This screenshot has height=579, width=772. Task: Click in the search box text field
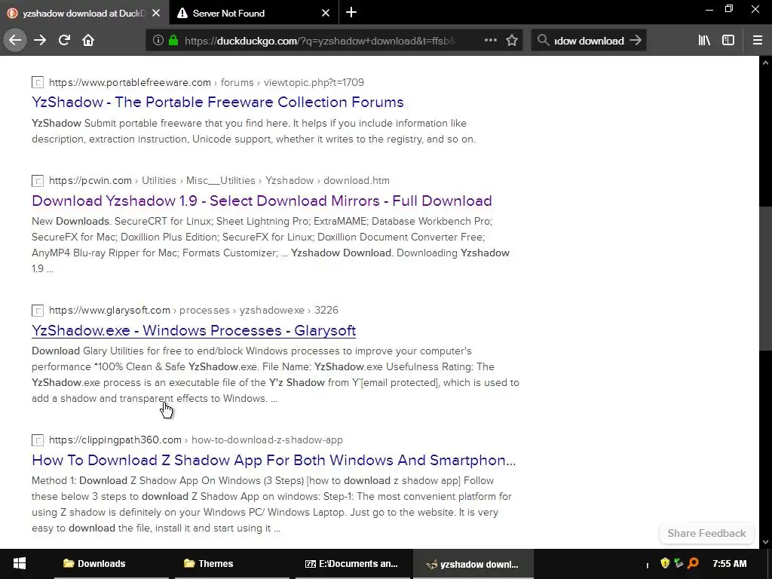coord(589,41)
